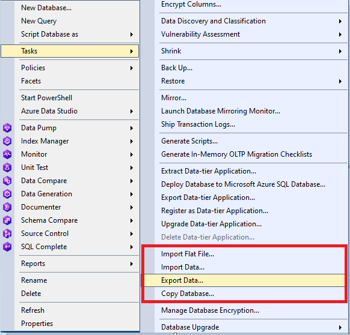350x335 pixels.
Task: Select Mirror... task
Action: point(174,98)
